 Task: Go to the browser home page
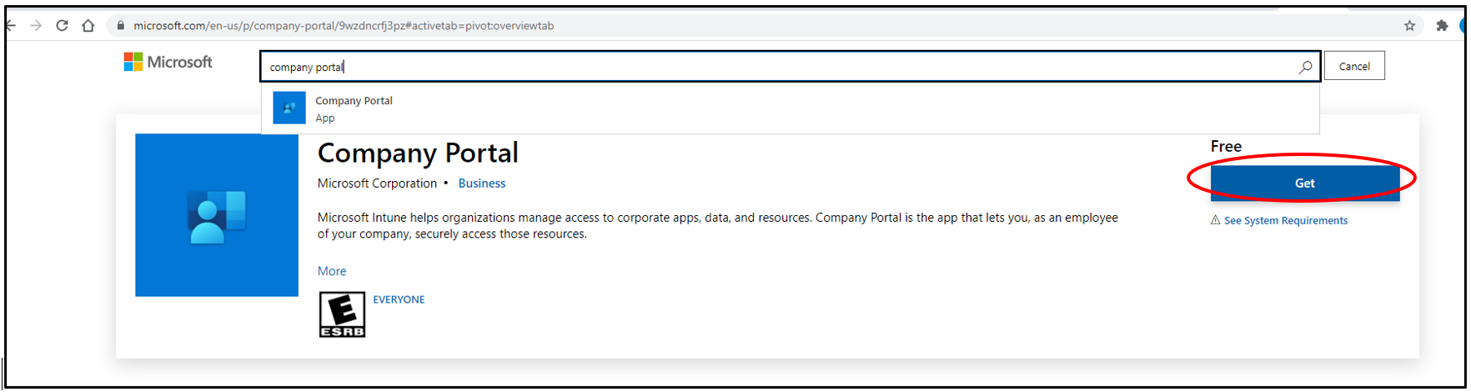88,26
